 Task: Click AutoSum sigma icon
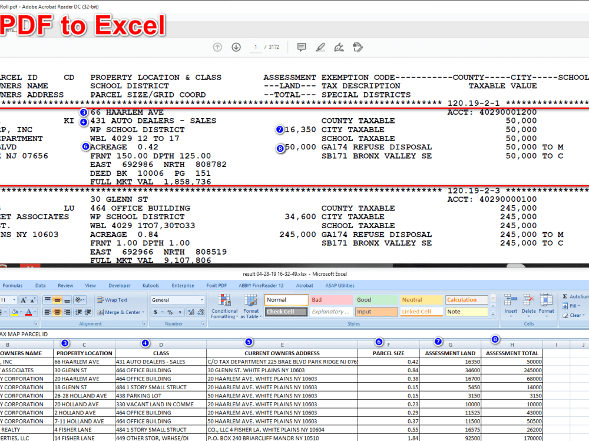click(565, 296)
